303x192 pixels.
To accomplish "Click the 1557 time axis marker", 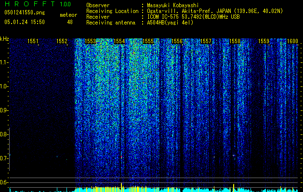I will [x=206, y=41].
